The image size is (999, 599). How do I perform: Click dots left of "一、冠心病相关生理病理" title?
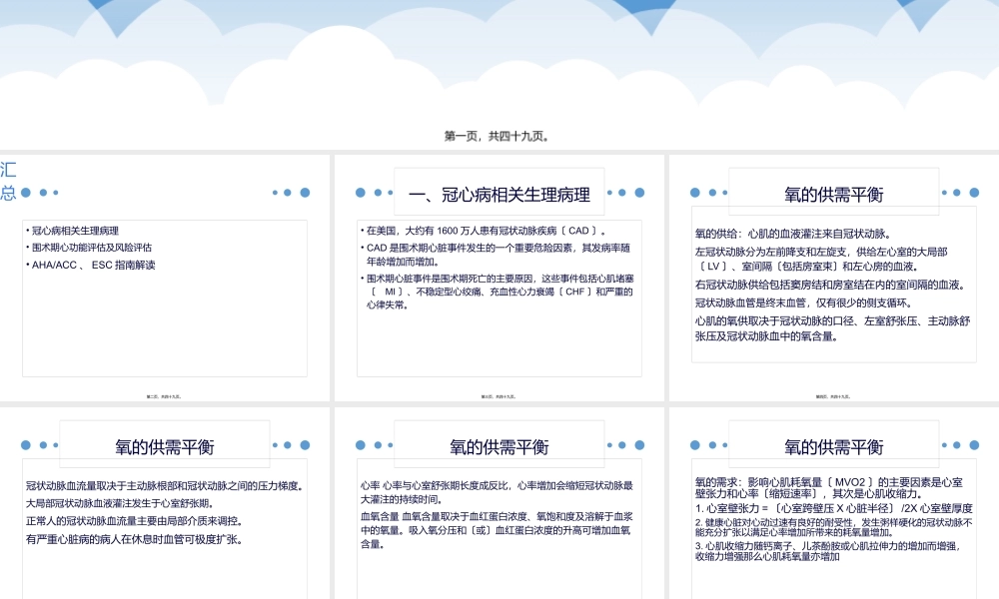coord(372,191)
